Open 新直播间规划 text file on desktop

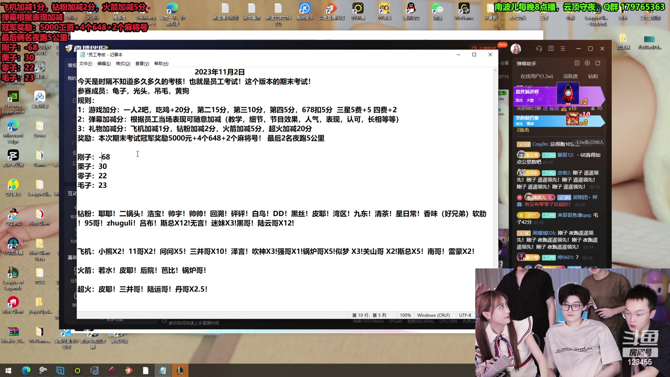[x=225, y=11]
